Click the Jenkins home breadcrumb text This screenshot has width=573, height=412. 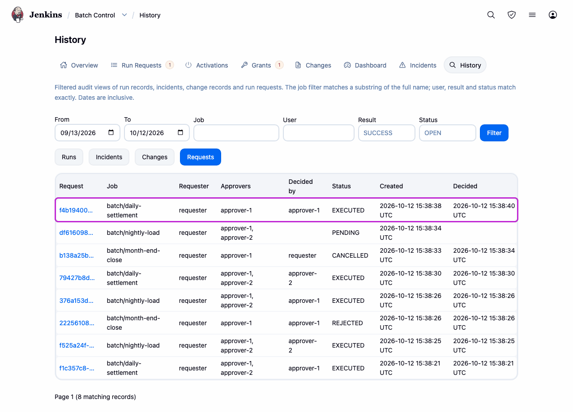point(46,15)
